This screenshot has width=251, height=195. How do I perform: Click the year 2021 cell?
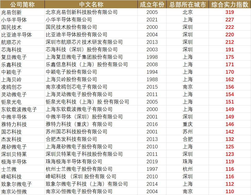pos(152,20)
